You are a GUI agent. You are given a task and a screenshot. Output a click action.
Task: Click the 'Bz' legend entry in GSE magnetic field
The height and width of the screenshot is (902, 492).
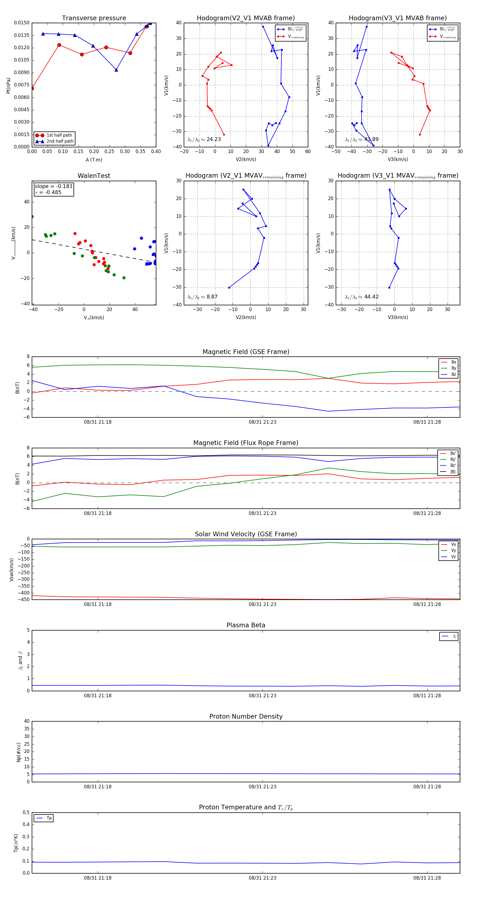coord(449,374)
